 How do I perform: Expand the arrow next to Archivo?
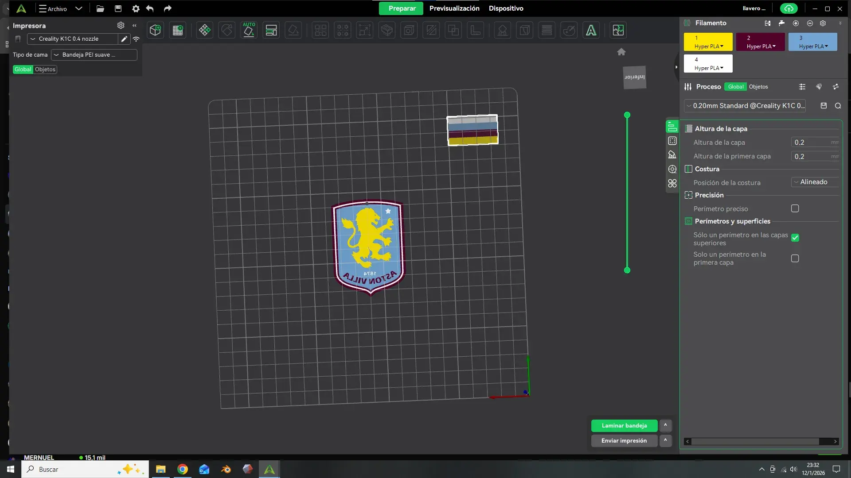pos(78,8)
